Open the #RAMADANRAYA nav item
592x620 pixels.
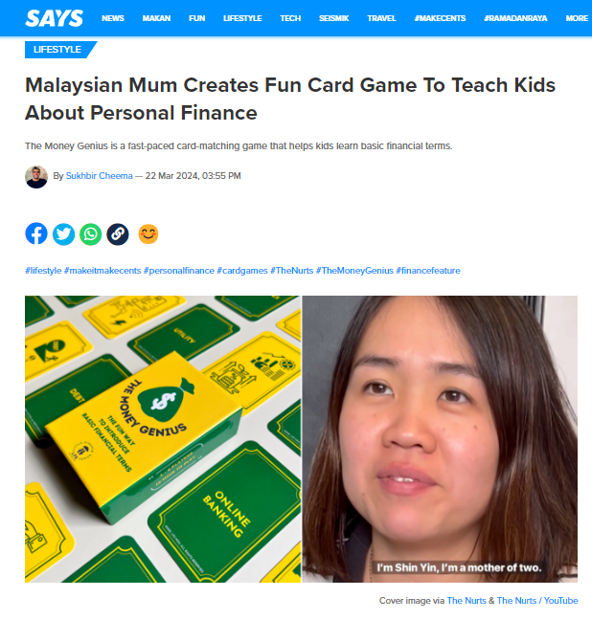515,18
